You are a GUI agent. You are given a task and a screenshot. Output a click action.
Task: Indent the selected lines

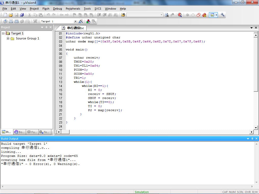pos(99,15)
